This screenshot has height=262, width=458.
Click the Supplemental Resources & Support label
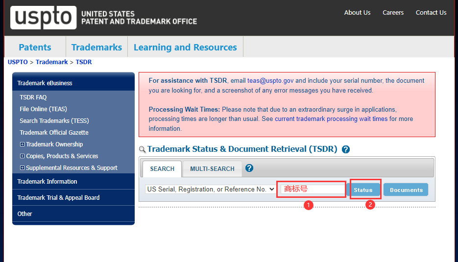pyautogui.click(x=72, y=167)
